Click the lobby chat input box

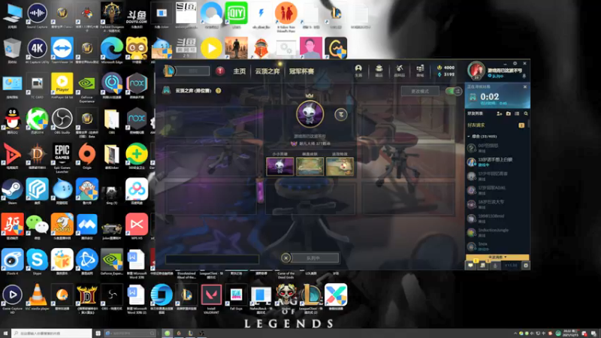(212, 259)
